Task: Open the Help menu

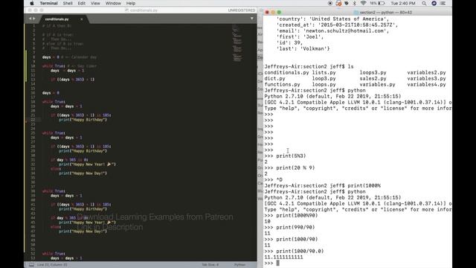Action: point(131,3)
